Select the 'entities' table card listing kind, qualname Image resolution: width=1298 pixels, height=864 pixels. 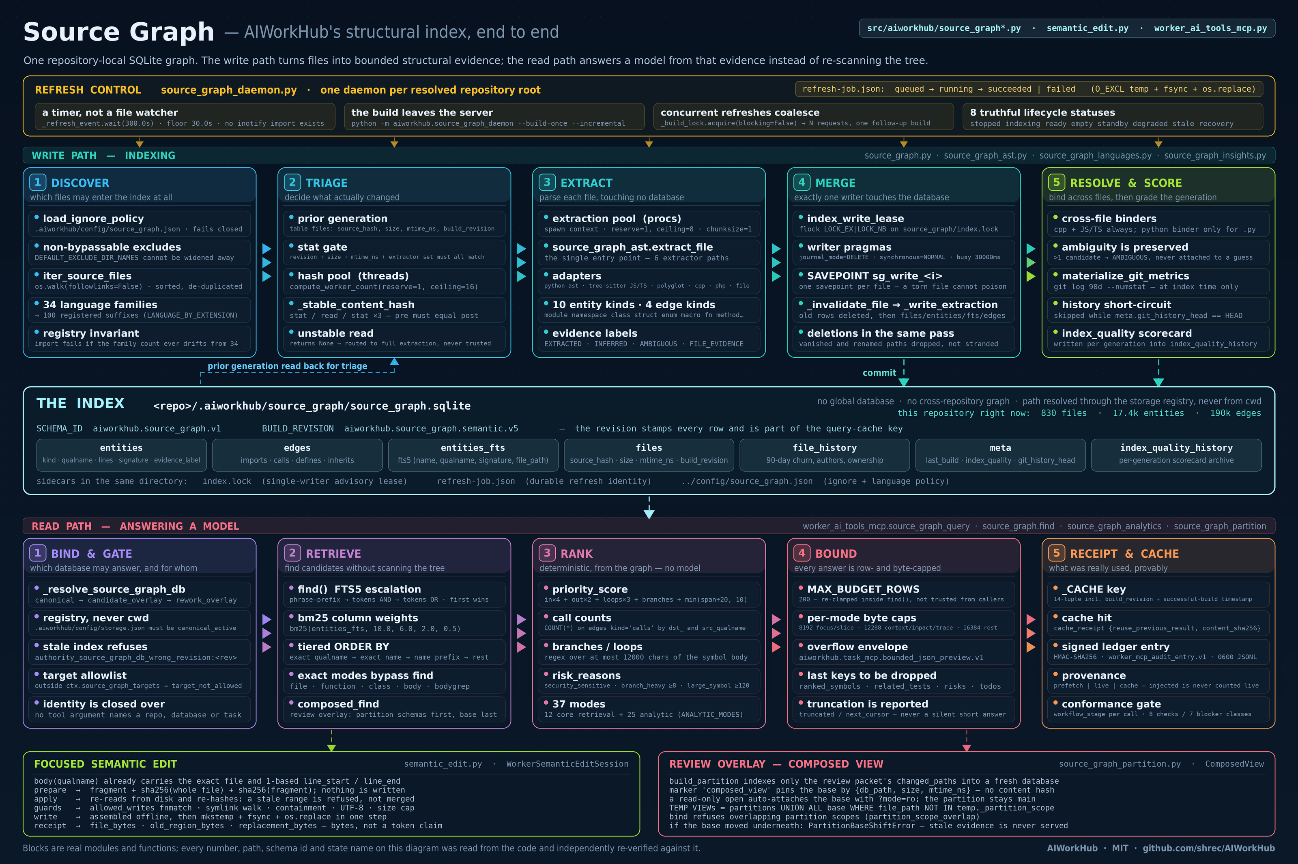pyautogui.click(x=121, y=455)
